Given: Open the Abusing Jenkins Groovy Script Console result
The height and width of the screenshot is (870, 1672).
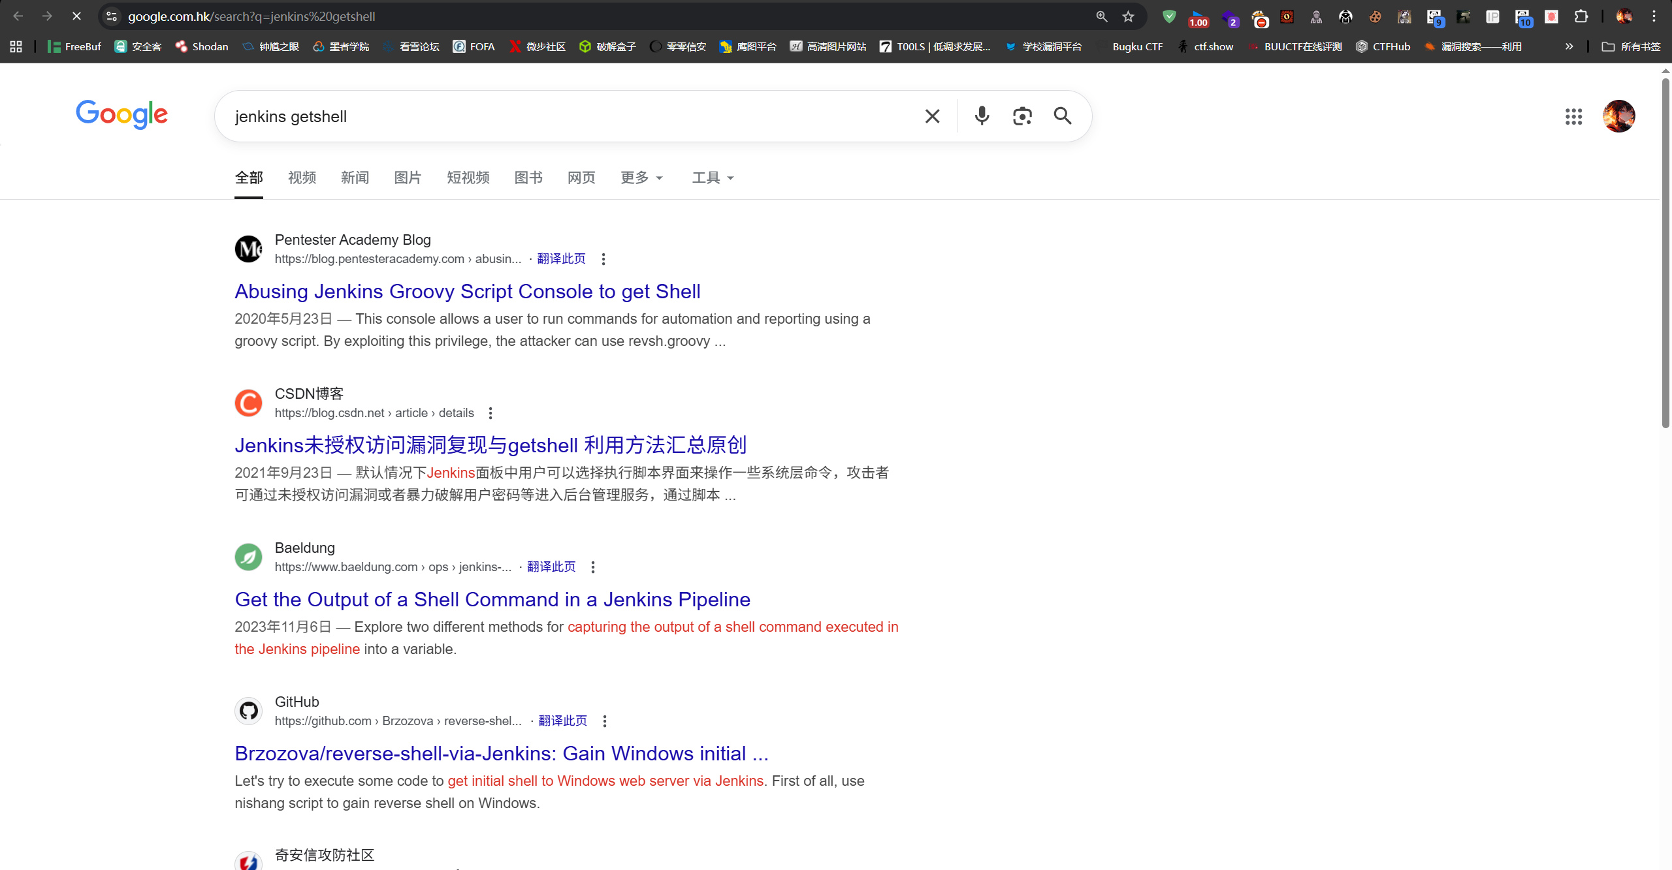Looking at the screenshot, I should pos(467,291).
